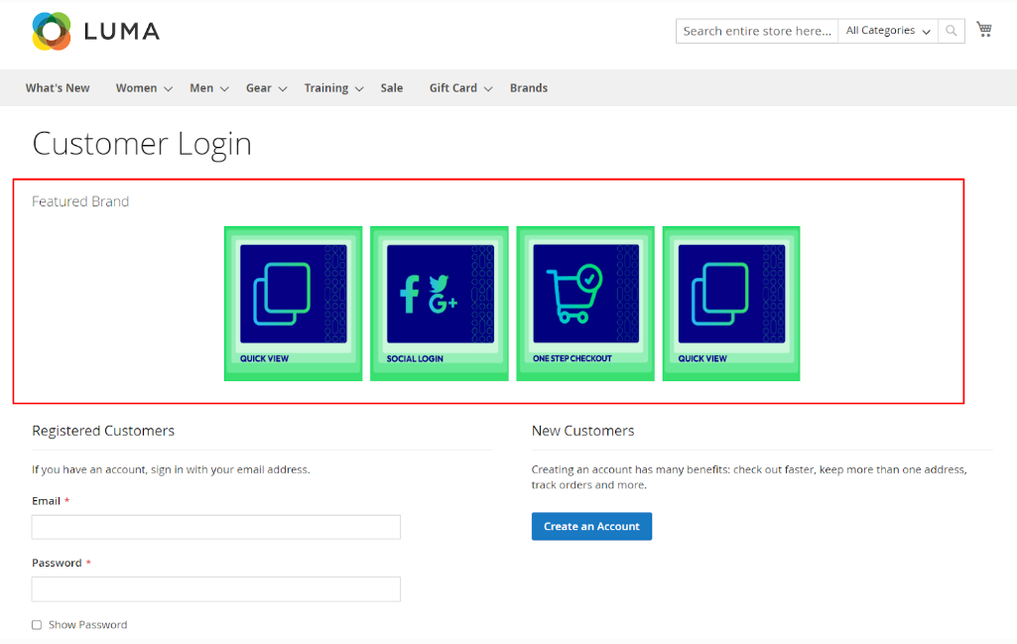Open the last Quick View brand tile
The width and height of the screenshot is (1017, 644).
click(x=730, y=303)
